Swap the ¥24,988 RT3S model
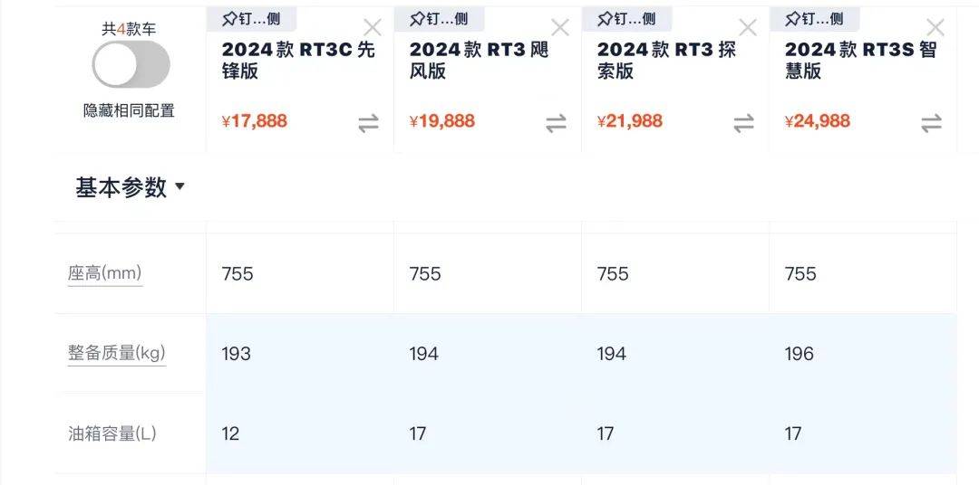Viewport: 979px width, 485px height. click(x=931, y=124)
